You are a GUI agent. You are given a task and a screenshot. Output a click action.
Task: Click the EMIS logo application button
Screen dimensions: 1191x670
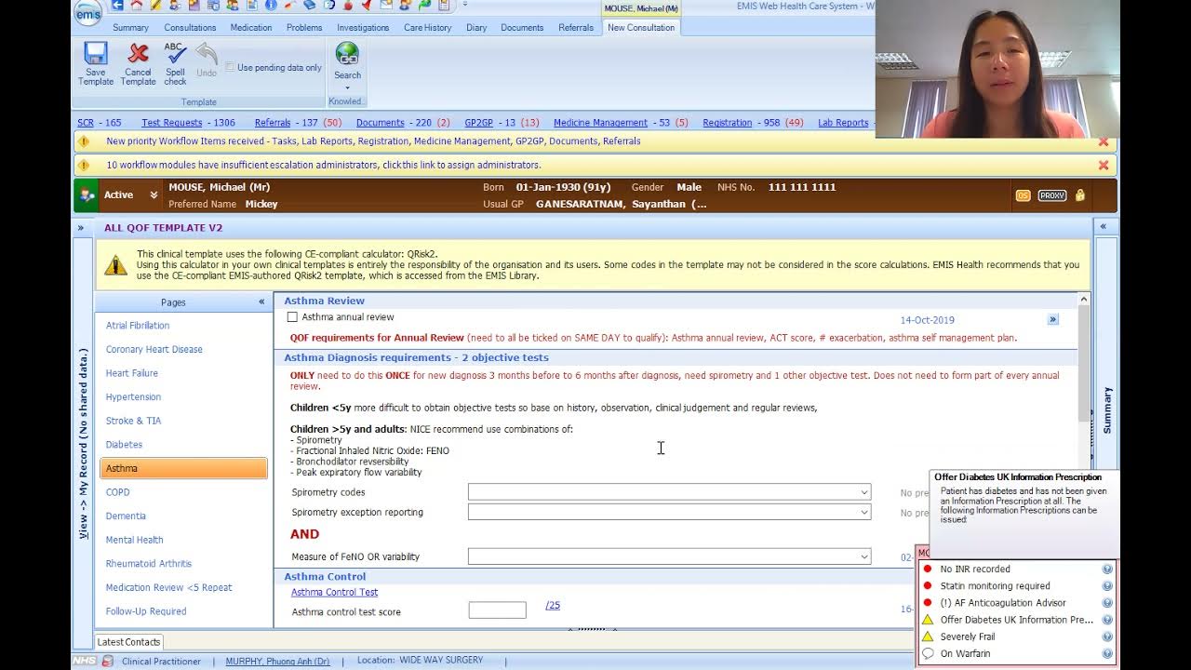[x=87, y=13]
